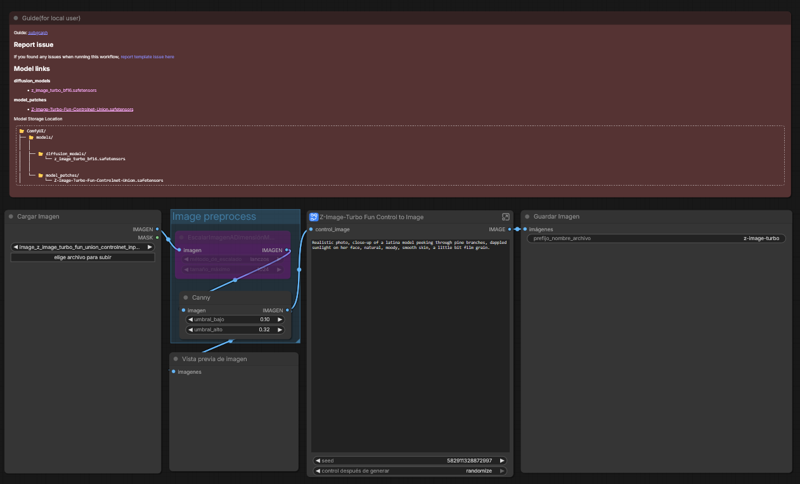Click the imágenes input port on Vista previa
The width and height of the screenshot is (800, 484).
point(174,372)
